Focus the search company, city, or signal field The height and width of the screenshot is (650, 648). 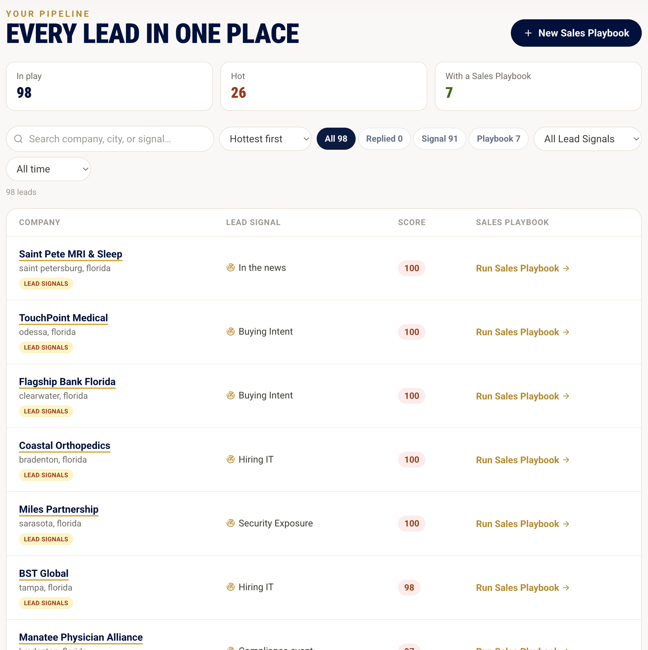(110, 139)
